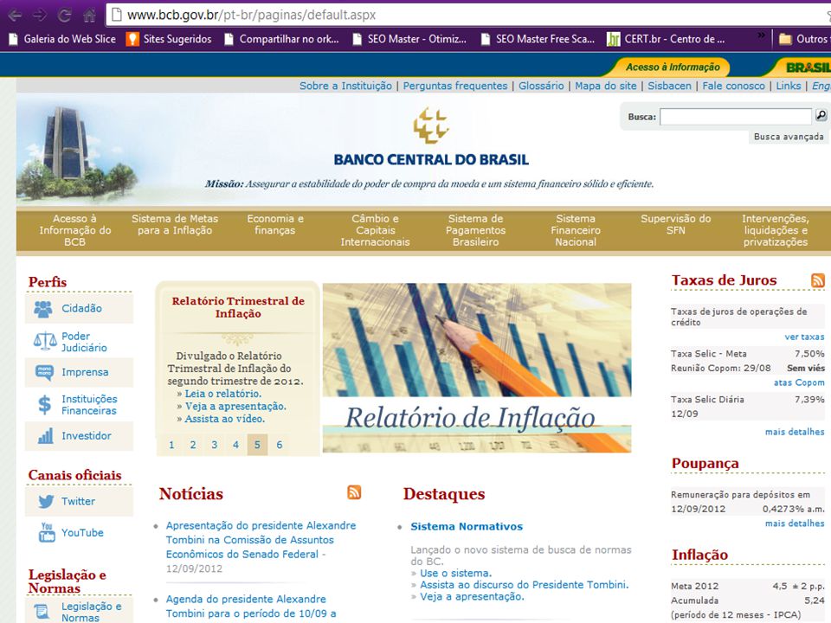Open Tombini Senado Federal presentation news link
Screen dimensions: 831x623
coord(261,540)
